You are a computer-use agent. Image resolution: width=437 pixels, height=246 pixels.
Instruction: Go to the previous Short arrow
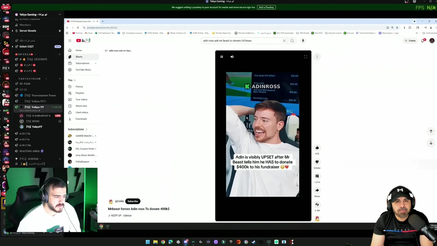(x=431, y=131)
